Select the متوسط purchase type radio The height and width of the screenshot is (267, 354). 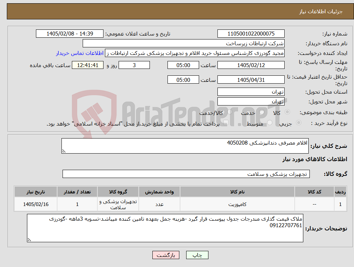[270, 123]
